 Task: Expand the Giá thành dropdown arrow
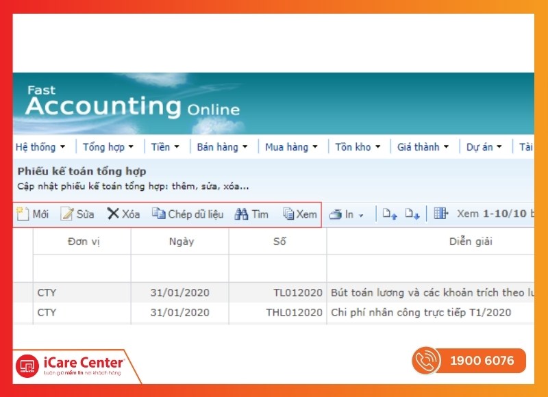tap(447, 147)
